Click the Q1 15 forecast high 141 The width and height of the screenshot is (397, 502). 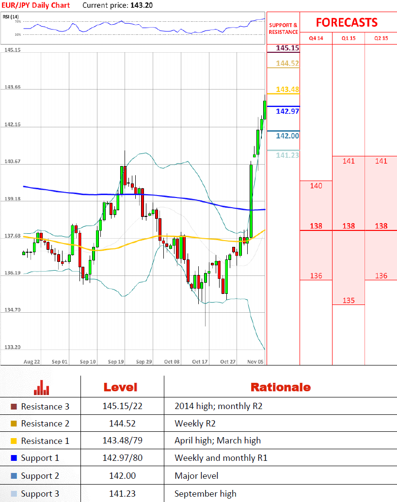tap(348, 161)
